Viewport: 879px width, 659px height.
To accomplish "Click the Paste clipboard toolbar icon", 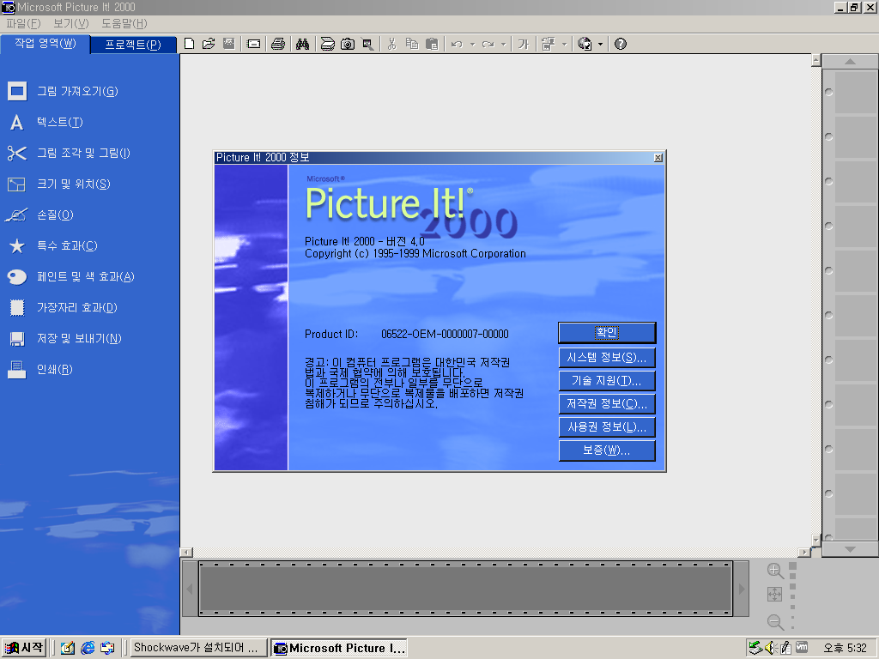I will [x=432, y=44].
